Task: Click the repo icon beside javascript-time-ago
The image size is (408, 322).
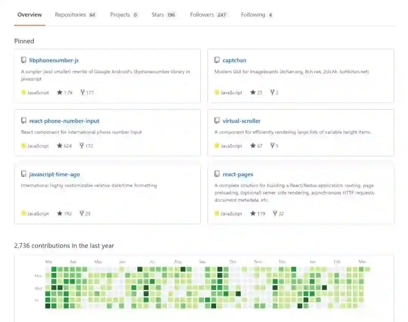Action: [24, 174]
